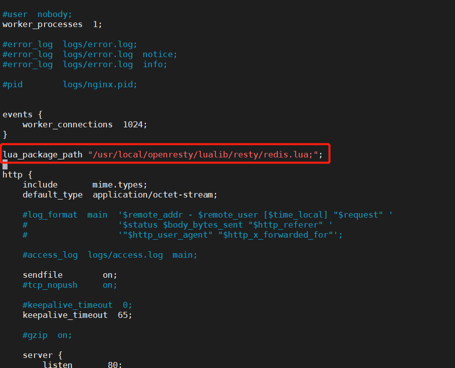Place cursor on the "http {" line
Viewport: 455px width, 368px height.
coord(18,174)
